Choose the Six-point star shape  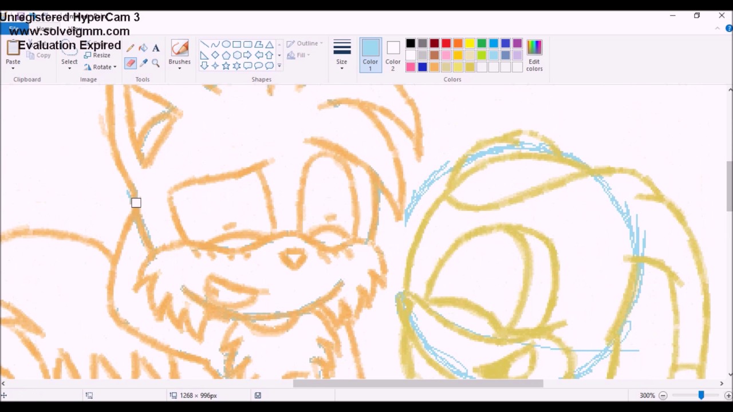(x=237, y=66)
